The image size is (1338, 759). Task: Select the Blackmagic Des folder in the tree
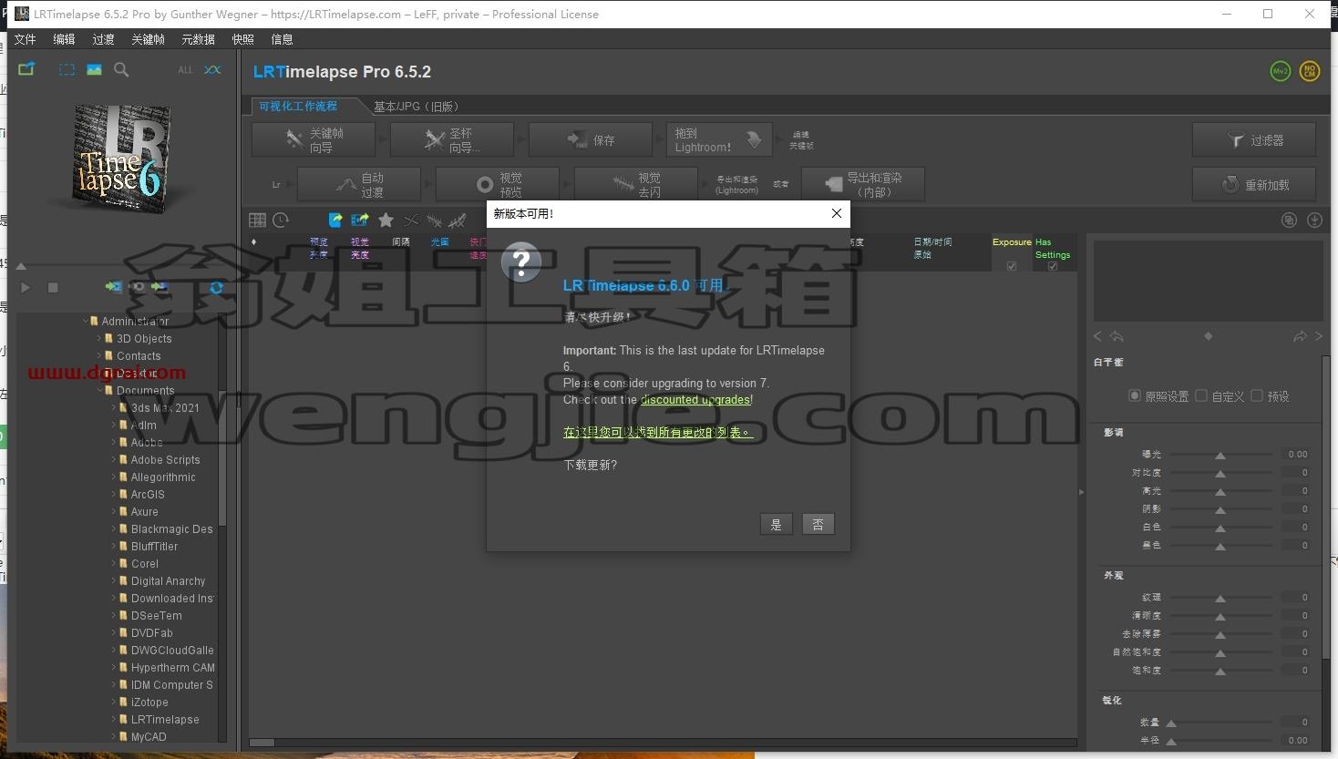pyautogui.click(x=171, y=528)
